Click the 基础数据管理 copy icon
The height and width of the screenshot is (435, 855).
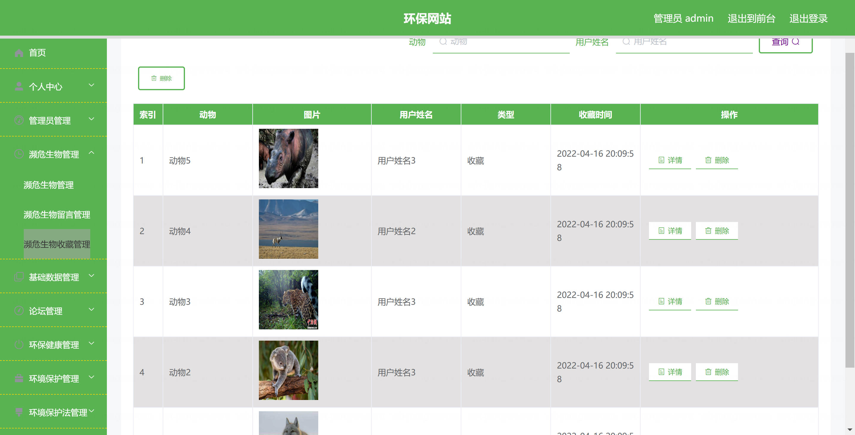(x=19, y=277)
